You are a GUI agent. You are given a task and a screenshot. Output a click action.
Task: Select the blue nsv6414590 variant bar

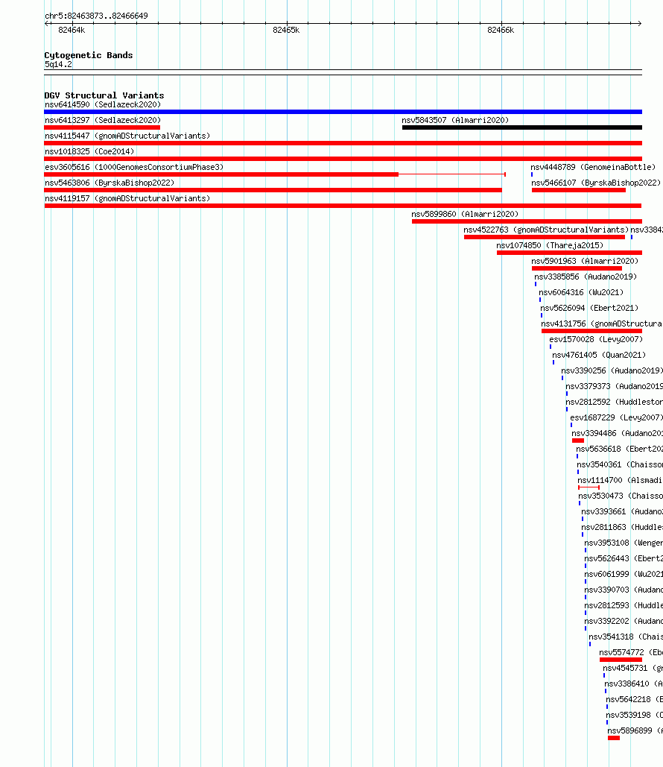click(x=343, y=112)
